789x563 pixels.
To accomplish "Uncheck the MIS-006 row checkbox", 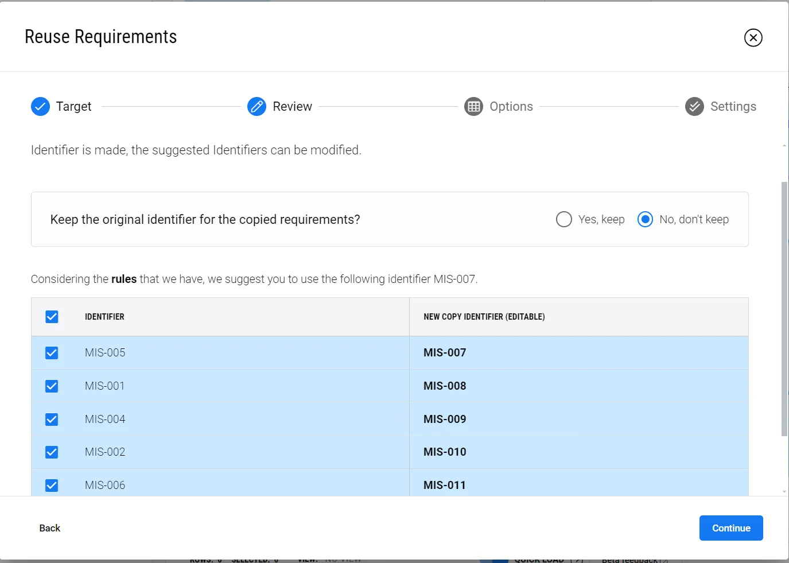I will point(52,486).
